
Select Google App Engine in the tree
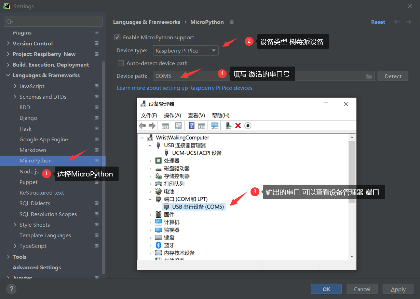44,139
